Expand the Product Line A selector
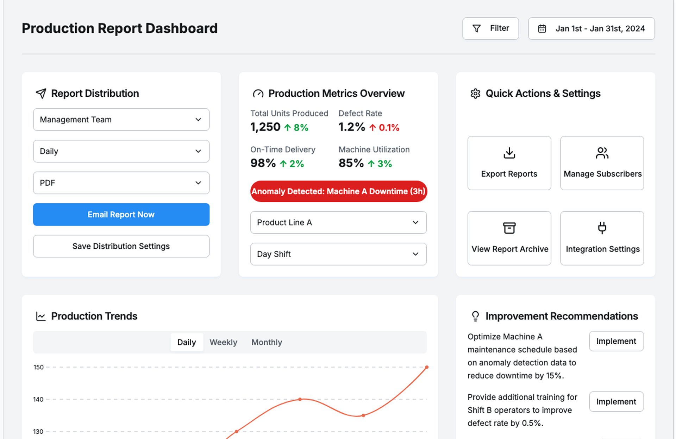The image size is (676, 439). pyautogui.click(x=338, y=222)
